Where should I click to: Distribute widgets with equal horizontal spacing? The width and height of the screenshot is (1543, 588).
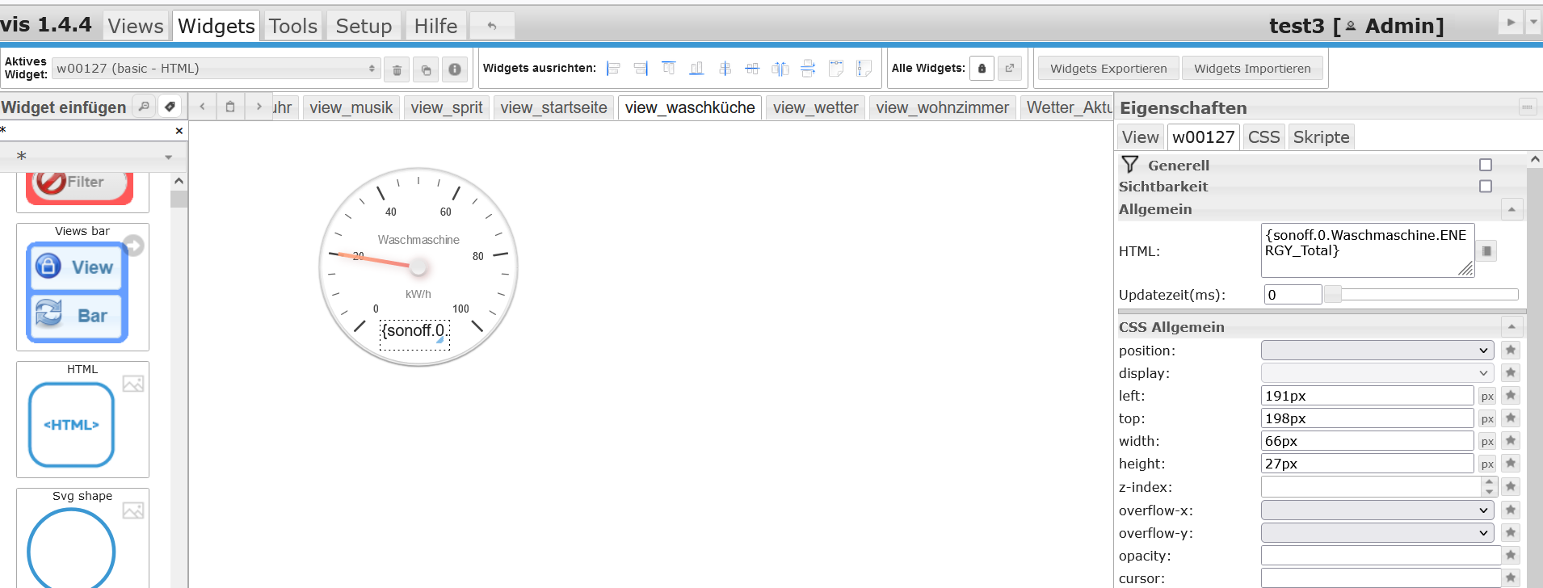point(780,69)
